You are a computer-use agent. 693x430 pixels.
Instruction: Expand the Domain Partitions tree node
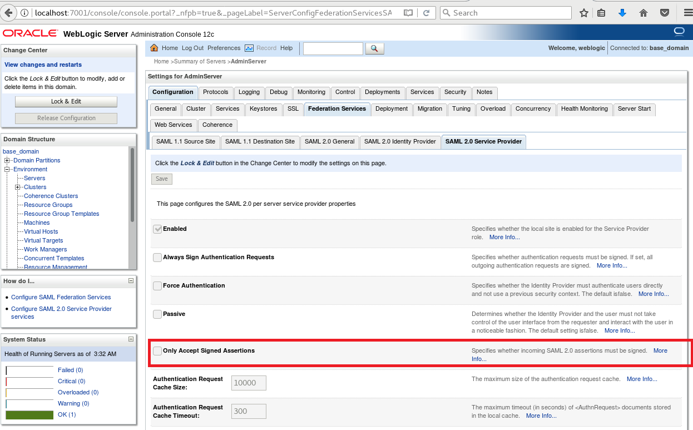(x=6, y=160)
